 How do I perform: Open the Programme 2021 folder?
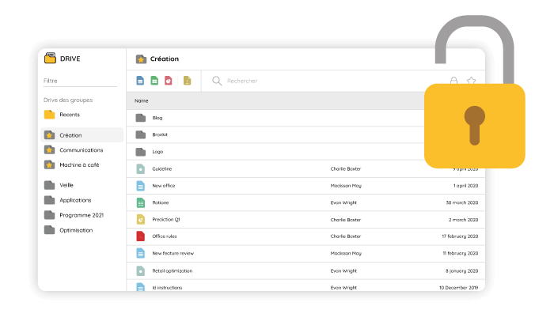tap(74, 215)
